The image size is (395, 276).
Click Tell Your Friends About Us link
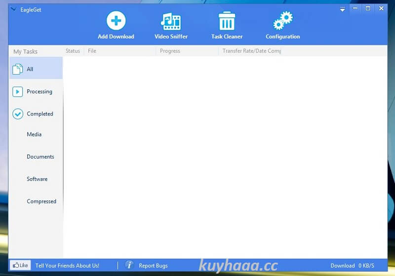click(67, 266)
